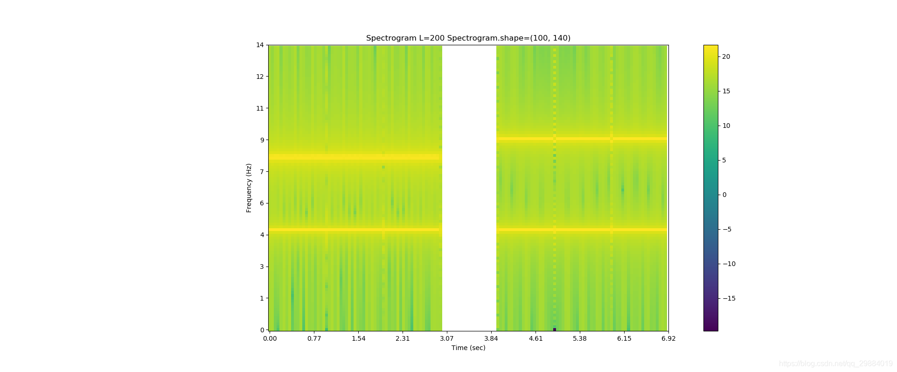
Task: Click the x-axis tick label 3.84
Action: point(491,338)
